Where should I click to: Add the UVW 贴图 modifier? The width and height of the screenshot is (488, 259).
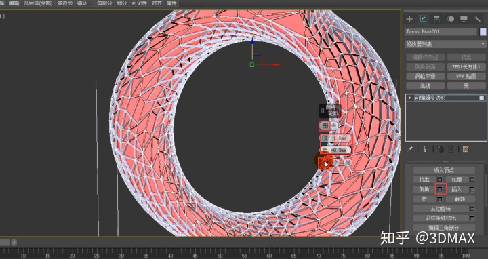click(466, 76)
